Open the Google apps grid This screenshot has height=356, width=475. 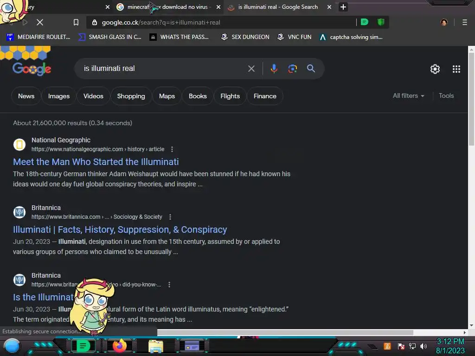[456, 69]
